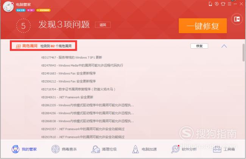The height and width of the screenshot is (159, 246).
Task: Open the security shield icon in title bar
Action: 217,4
